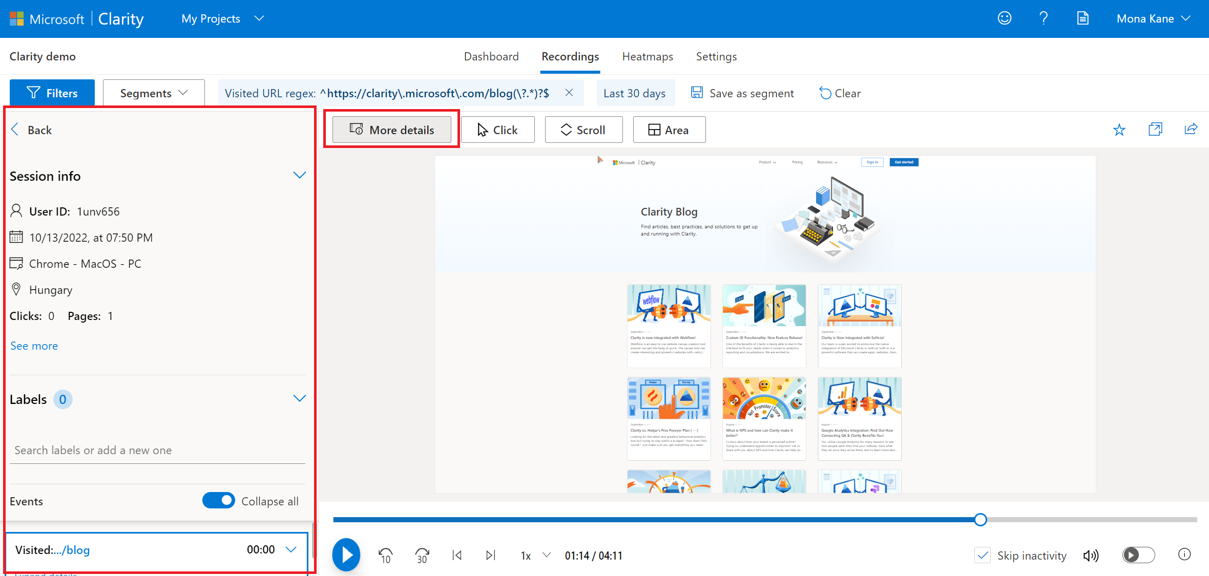Click the Hungary location text

(51, 290)
